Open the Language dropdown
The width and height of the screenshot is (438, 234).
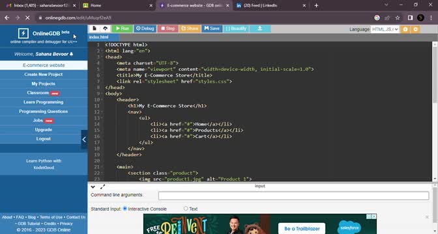[x=385, y=29]
